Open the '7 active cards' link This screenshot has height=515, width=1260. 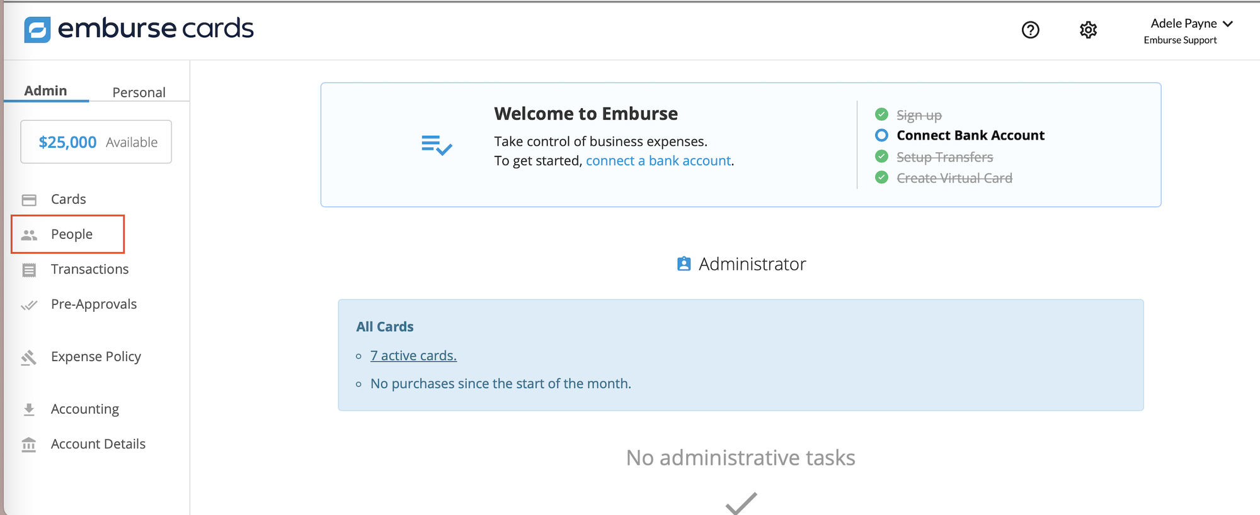click(413, 356)
